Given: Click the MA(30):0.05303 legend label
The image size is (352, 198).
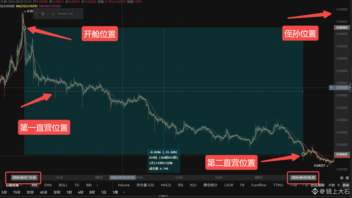Looking at the screenshot, I should pyautogui.click(x=50, y=6).
